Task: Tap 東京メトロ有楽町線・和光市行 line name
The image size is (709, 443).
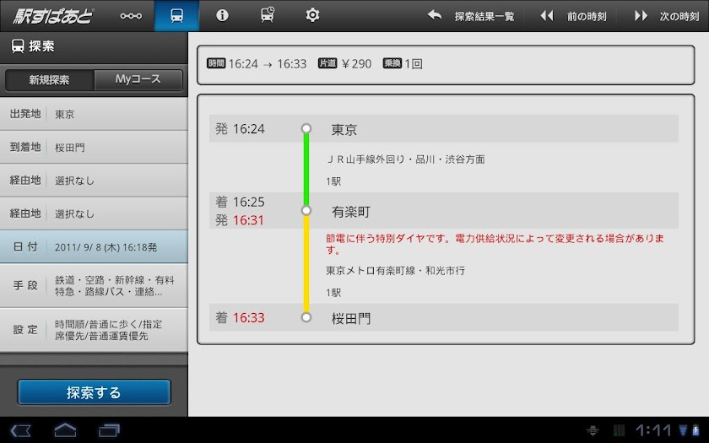Action: click(x=395, y=271)
